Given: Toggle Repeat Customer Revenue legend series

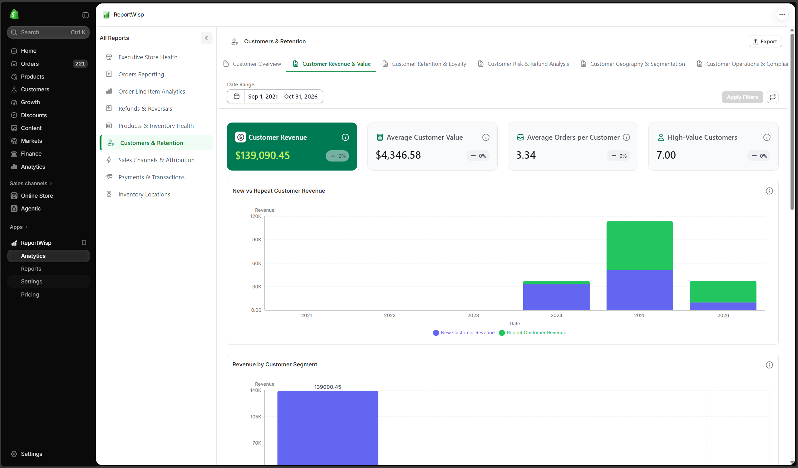Looking at the screenshot, I should click(532, 333).
